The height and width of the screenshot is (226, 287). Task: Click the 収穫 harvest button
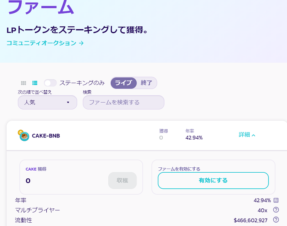[123, 180]
